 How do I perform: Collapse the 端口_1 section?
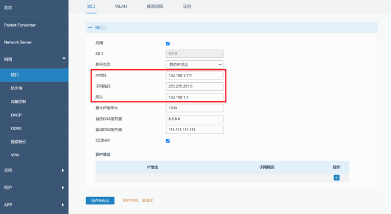tap(90, 28)
